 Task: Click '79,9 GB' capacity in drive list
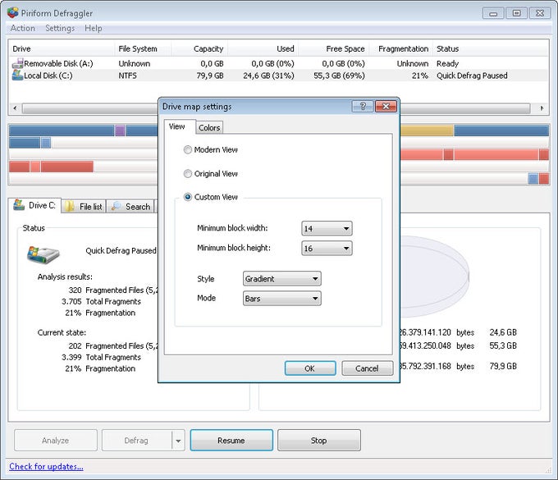click(x=210, y=75)
